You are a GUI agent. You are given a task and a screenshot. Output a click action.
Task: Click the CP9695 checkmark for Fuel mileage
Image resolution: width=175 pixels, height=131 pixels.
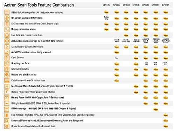(x=166, y=115)
